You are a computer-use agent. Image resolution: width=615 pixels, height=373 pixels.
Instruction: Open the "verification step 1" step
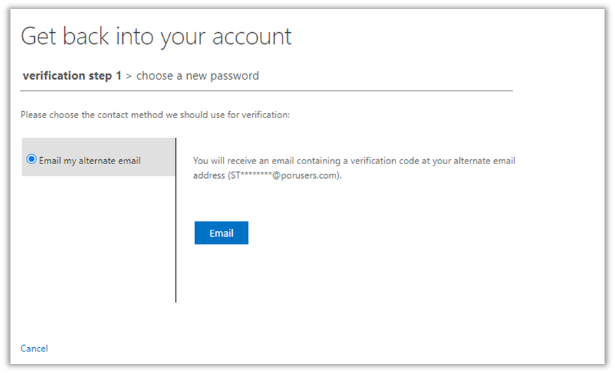pos(72,76)
